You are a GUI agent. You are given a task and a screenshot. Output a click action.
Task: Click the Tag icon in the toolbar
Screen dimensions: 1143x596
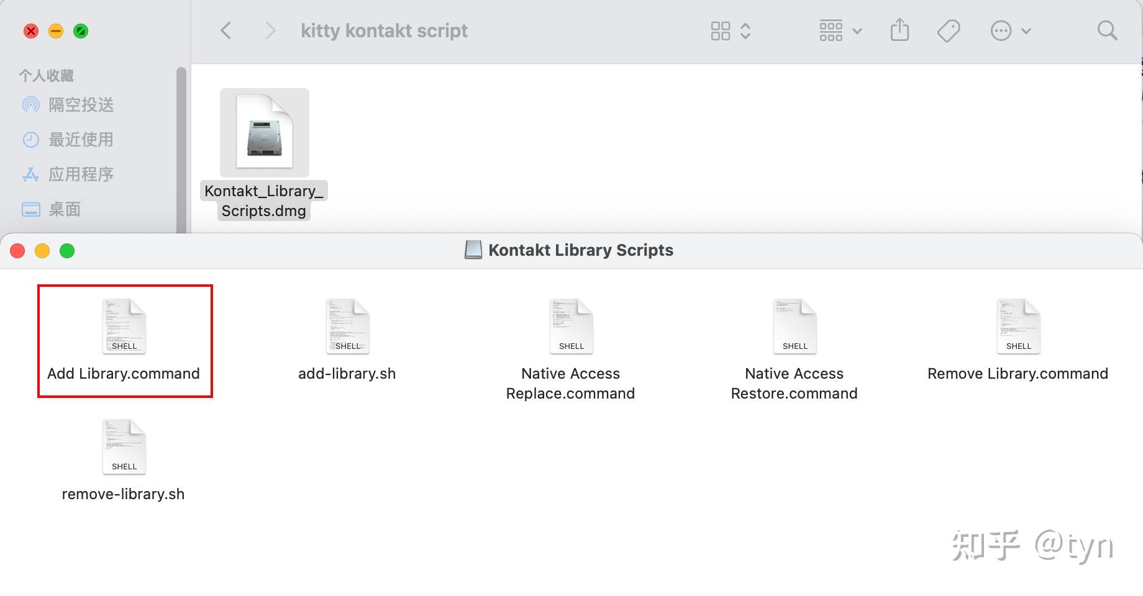coord(949,30)
